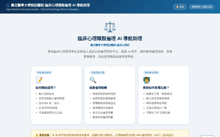The height and width of the screenshot is (137, 220).
Task: Click the 重要提醒 notice text in the yellow banner
Action: pyautogui.click(x=107, y=135)
